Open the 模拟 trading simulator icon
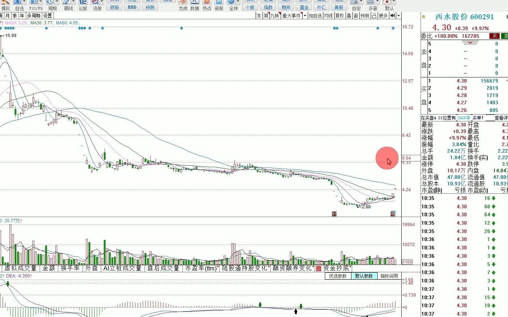This screenshot has height=317, width=508. (5, 2)
